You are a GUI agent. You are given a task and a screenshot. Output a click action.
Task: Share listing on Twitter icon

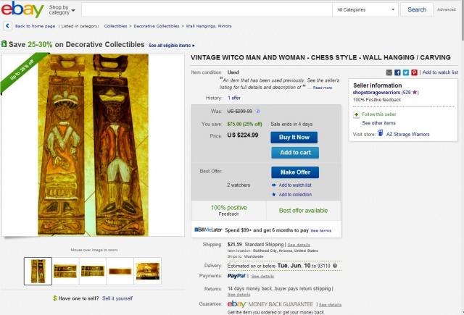pos(406,72)
